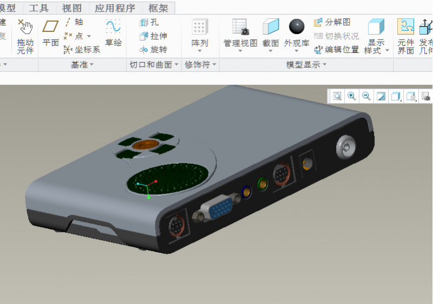Toggle the 元件界面 component interface button

pyautogui.click(x=405, y=36)
